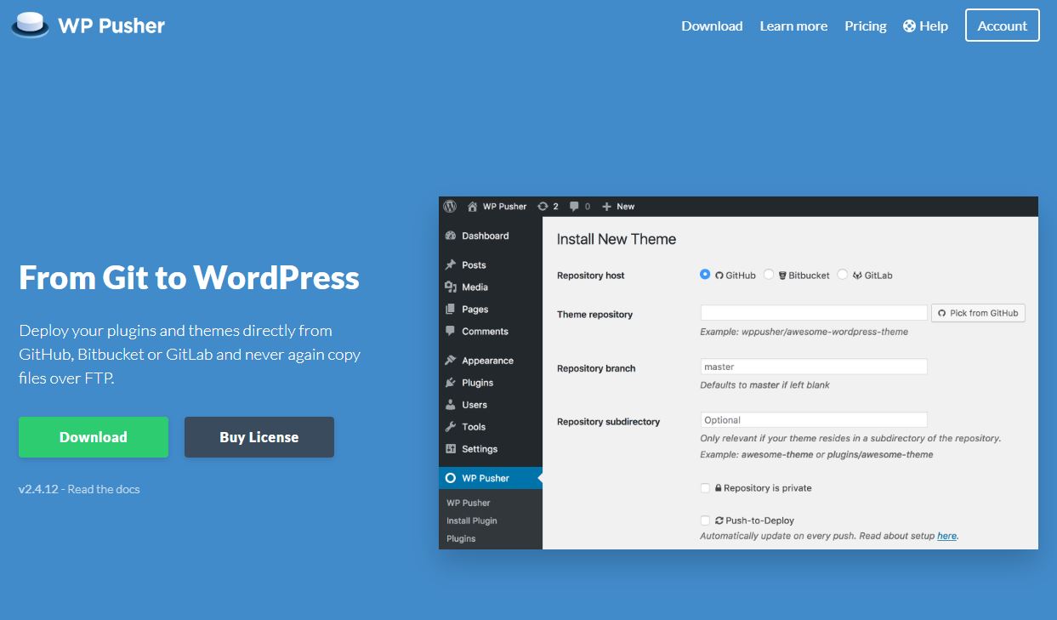Image resolution: width=1057 pixels, height=620 pixels.
Task: Click the Posts pin icon in sidebar
Action: pyautogui.click(x=451, y=265)
